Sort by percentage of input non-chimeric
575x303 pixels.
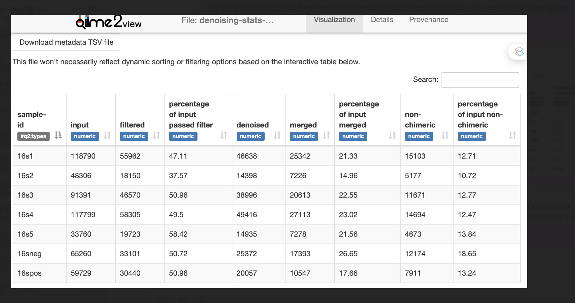pos(512,135)
